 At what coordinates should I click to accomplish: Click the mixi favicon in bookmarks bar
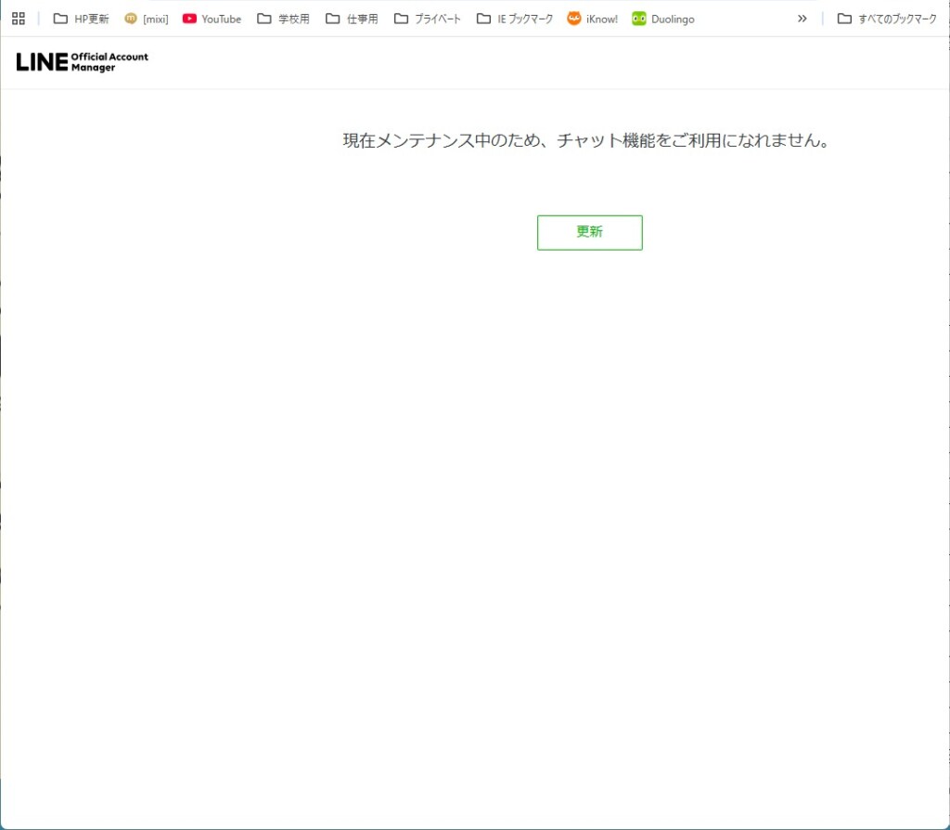click(131, 19)
